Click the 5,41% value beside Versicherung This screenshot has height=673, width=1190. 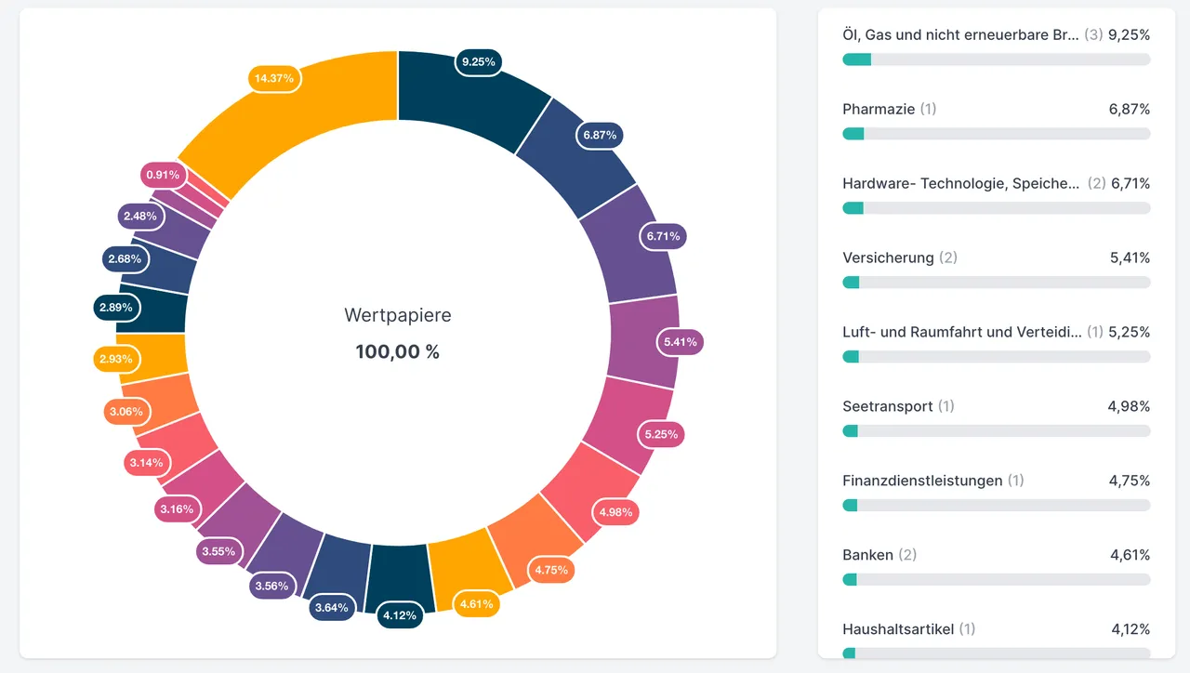(1130, 257)
